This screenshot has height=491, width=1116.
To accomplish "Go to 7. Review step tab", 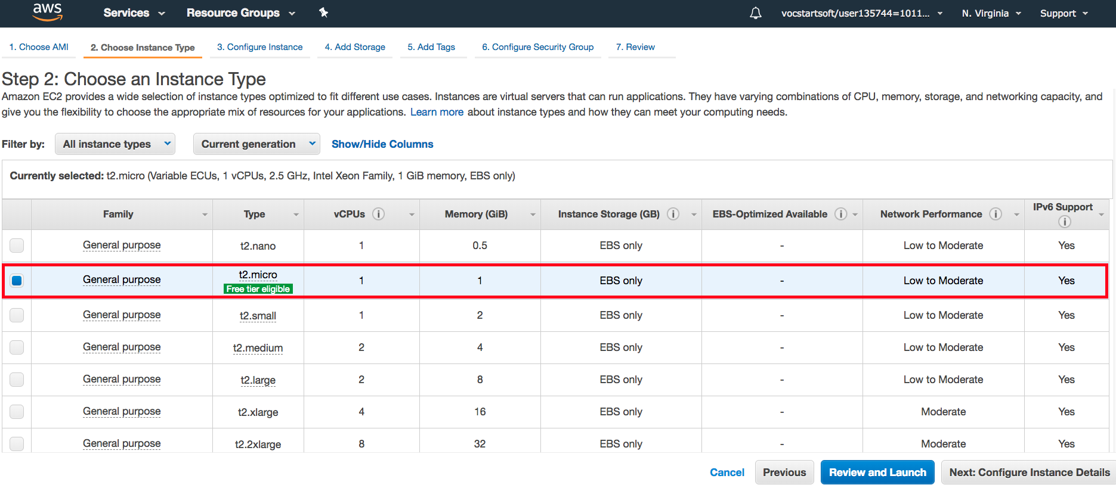I will (x=635, y=47).
